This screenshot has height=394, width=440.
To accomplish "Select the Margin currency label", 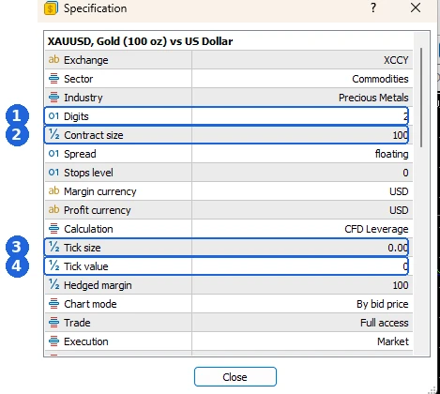I will pos(100,191).
